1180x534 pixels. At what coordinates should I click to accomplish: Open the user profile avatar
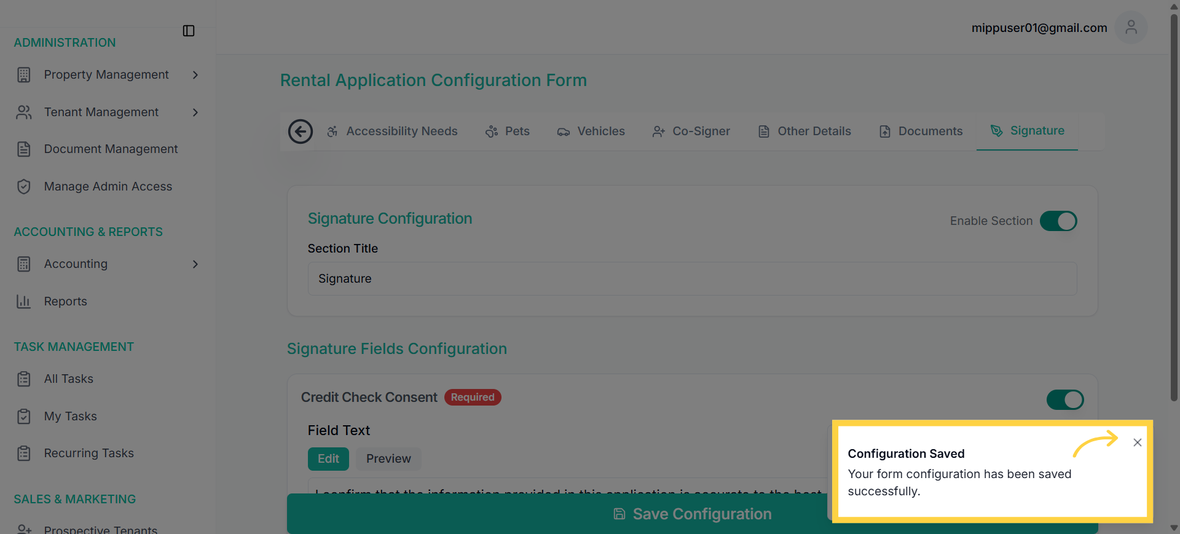coord(1131,28)
